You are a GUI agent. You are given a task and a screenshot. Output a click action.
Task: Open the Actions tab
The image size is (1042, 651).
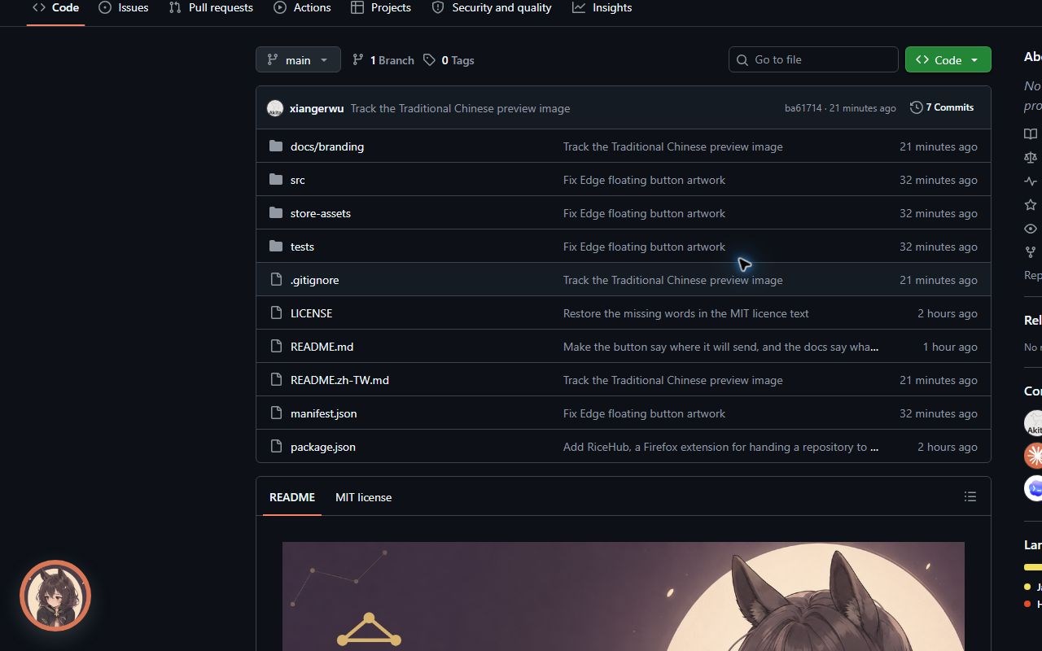302,8
